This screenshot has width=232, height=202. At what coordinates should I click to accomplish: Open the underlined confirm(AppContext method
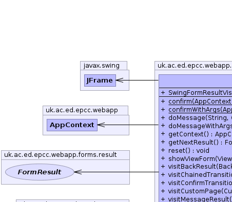point(200,102)
